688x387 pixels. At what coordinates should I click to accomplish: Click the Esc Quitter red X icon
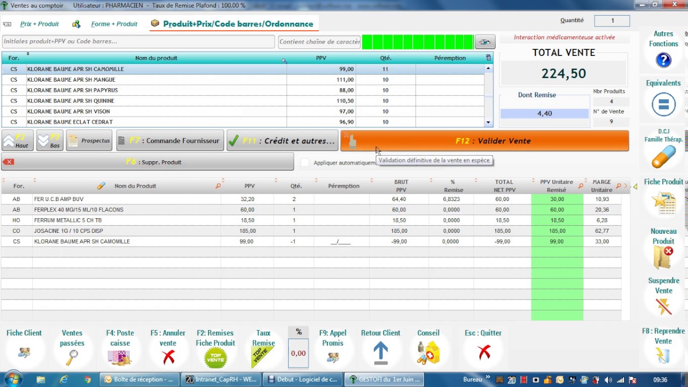coord(484,353)
